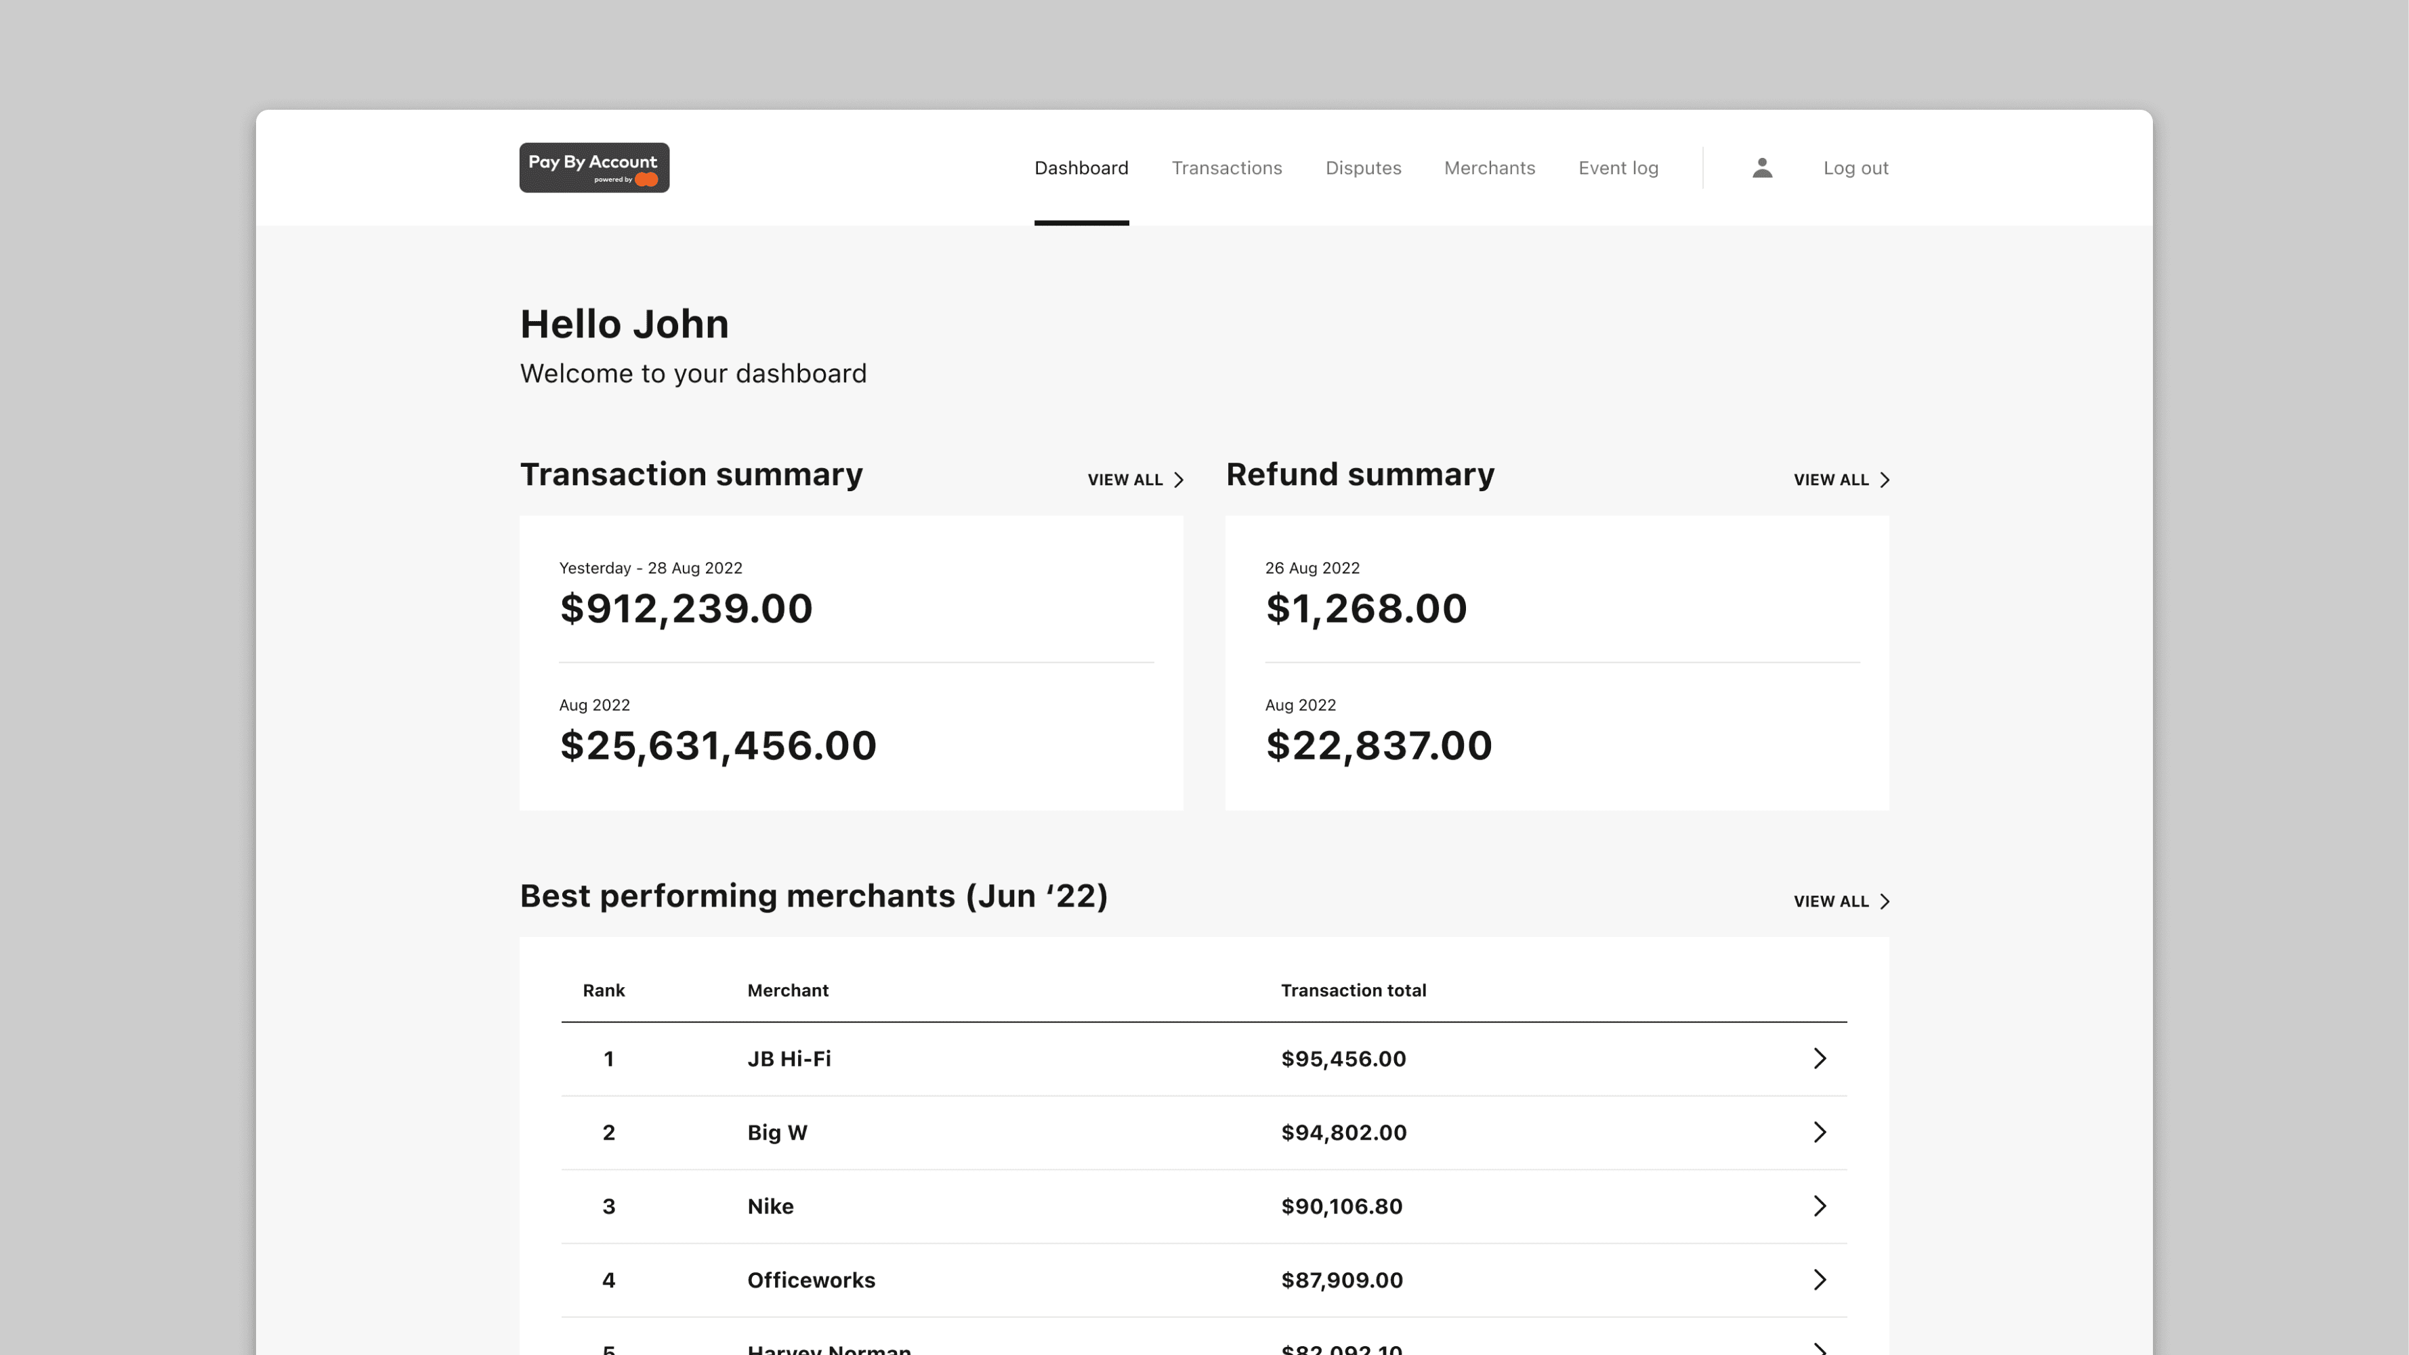Open the Event log tab
Screen dimensions: 2409x1355
[1618, 168]
